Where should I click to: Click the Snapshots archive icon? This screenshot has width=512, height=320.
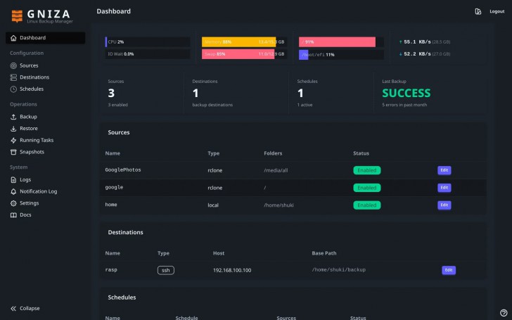[13, 152]
